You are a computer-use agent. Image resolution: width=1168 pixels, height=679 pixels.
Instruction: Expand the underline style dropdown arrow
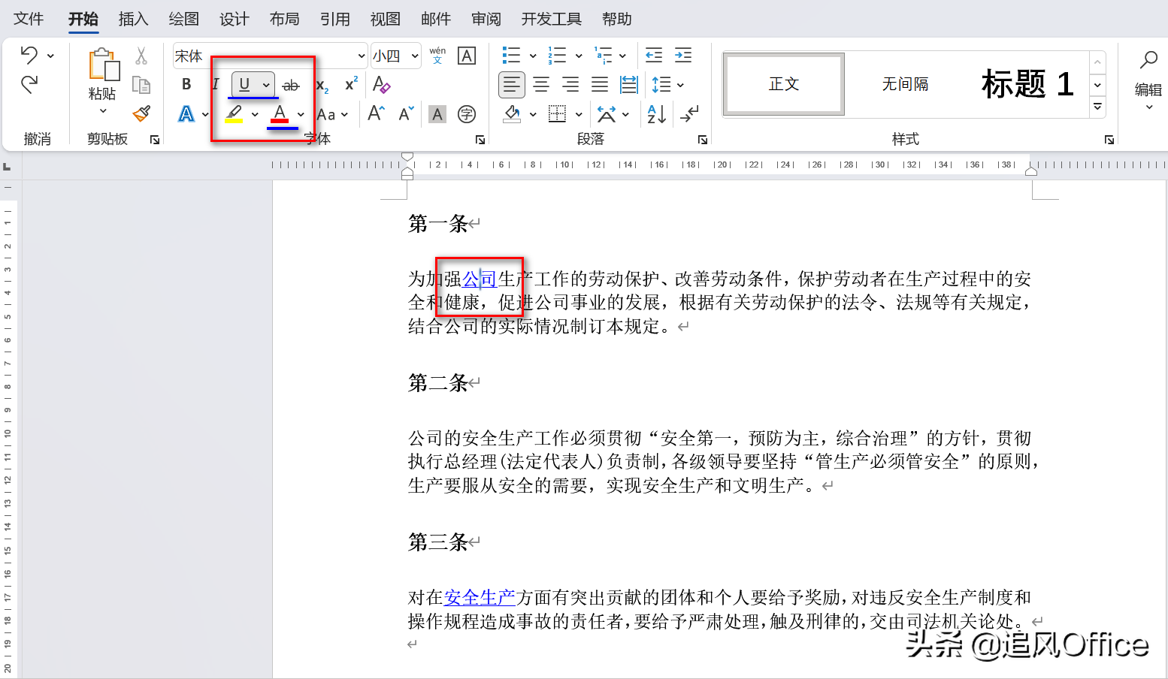pos(266,85)
